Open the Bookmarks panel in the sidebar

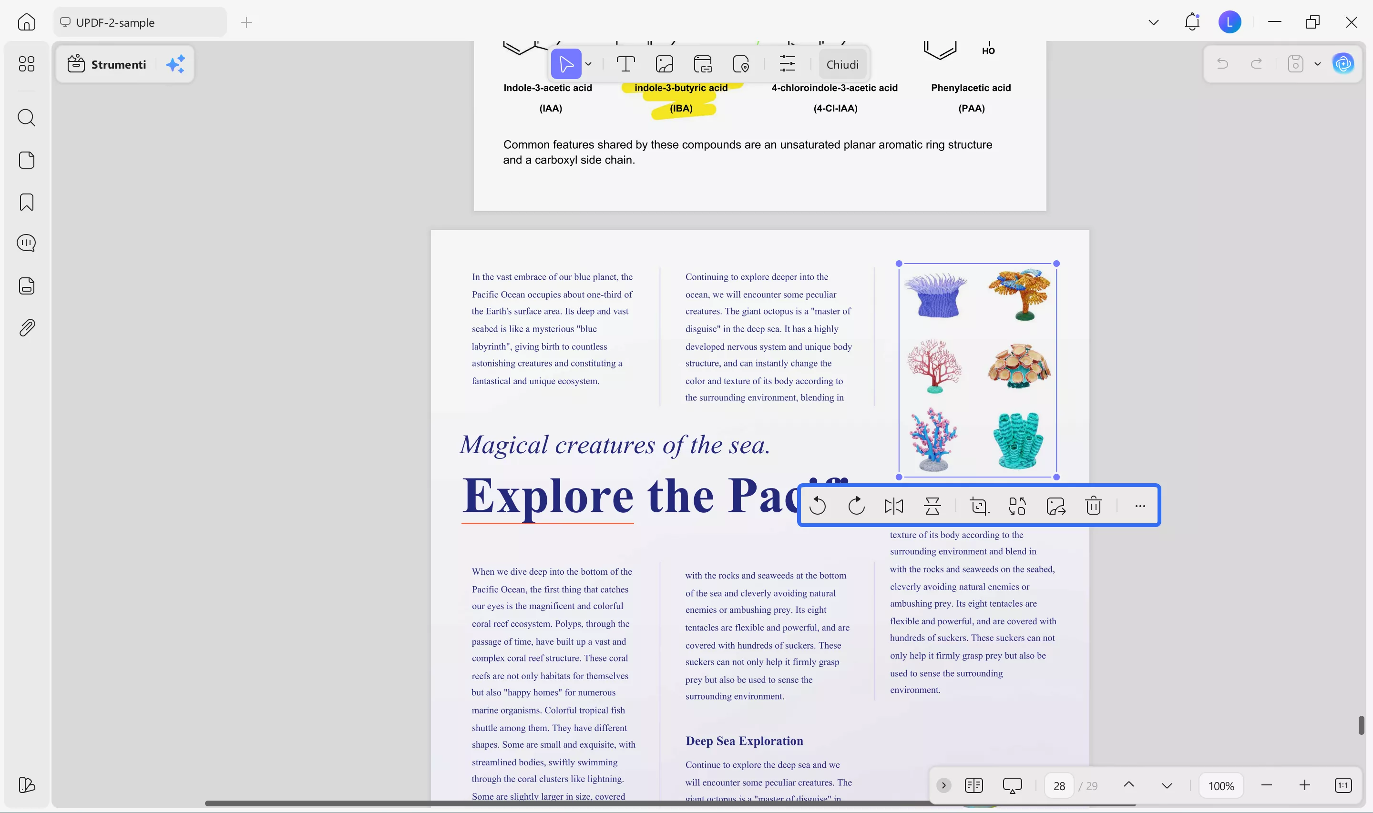27,202
